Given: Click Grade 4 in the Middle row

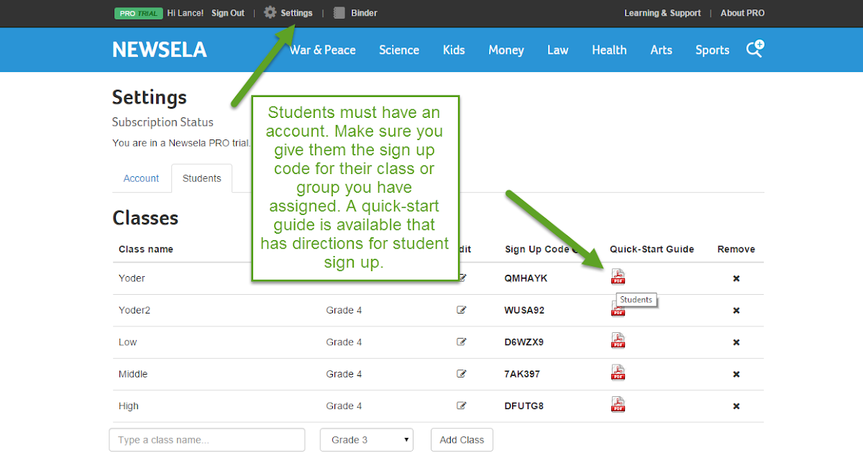Looking at the screenshot, I should point(344,374).
